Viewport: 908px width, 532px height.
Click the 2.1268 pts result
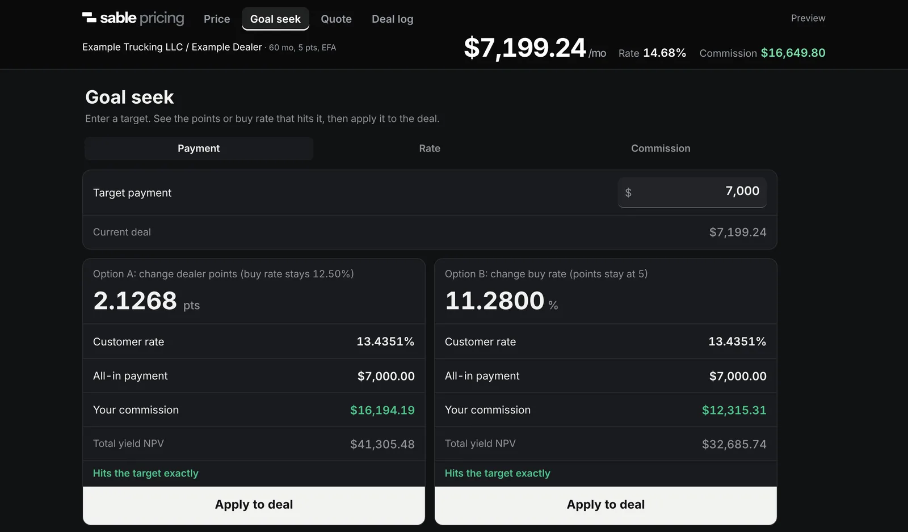146,301
